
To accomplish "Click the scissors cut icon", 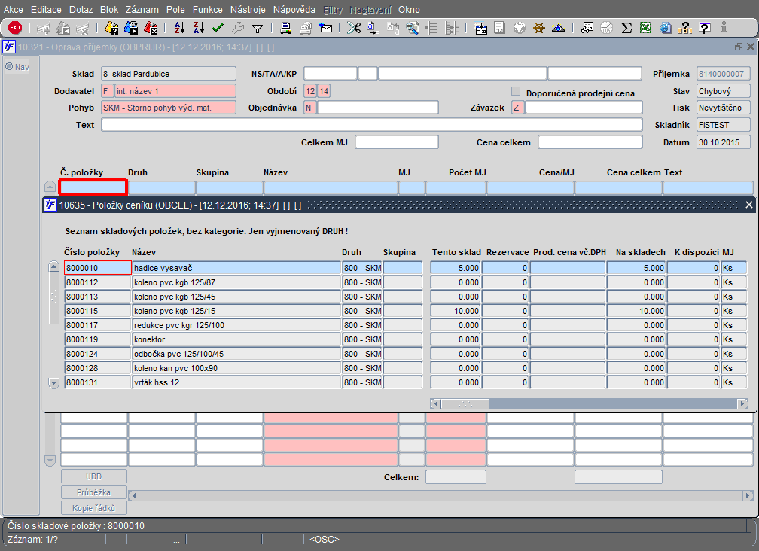I will coord(353,28).
